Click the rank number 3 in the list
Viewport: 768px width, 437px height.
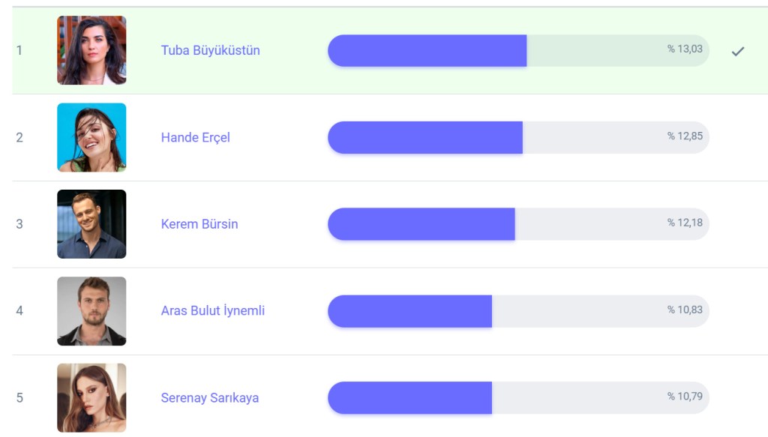click(19, 224)
